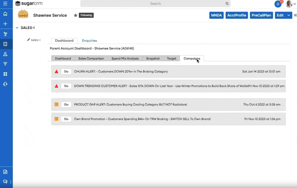Switch to the Sales Comparison tab
The height and width of the screenshot is (188, 297).
91,59
